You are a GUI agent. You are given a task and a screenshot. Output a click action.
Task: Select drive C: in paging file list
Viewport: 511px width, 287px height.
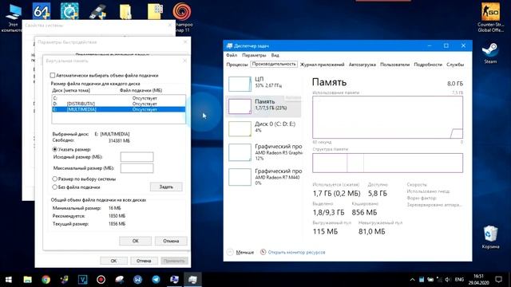pyautogui.click(x=119, y=98)
